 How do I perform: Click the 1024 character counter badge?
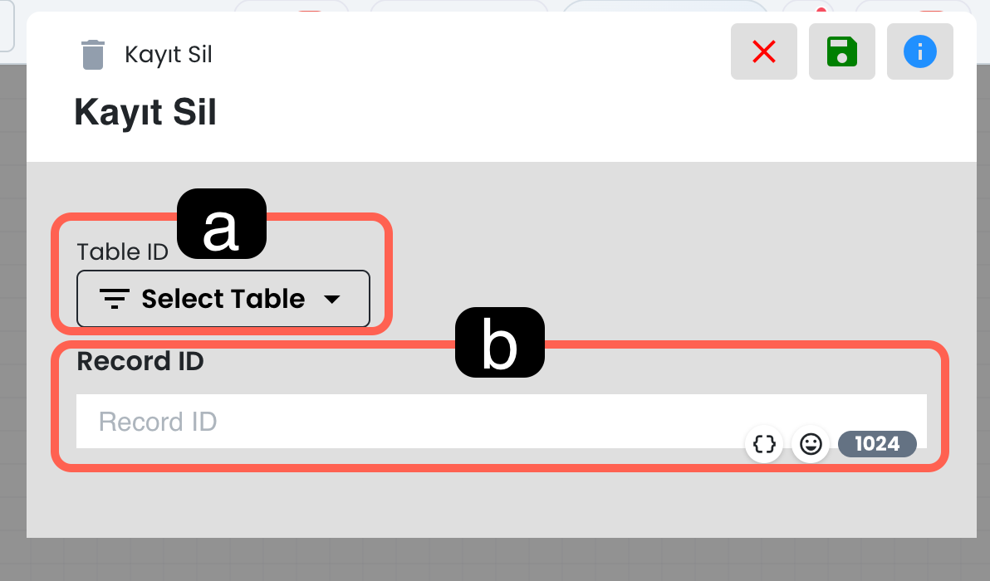[877, 444]
